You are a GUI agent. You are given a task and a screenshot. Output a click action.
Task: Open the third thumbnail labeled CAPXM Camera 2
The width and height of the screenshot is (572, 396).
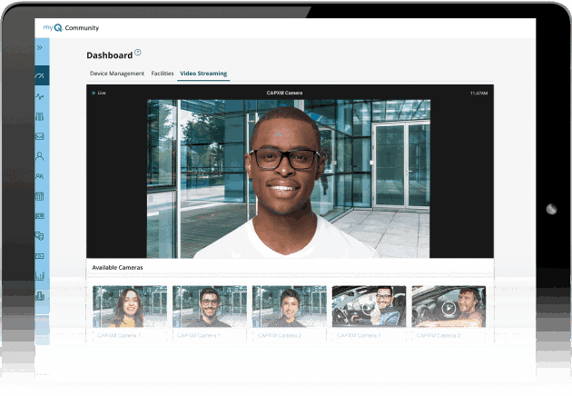(x=289, y=307)
